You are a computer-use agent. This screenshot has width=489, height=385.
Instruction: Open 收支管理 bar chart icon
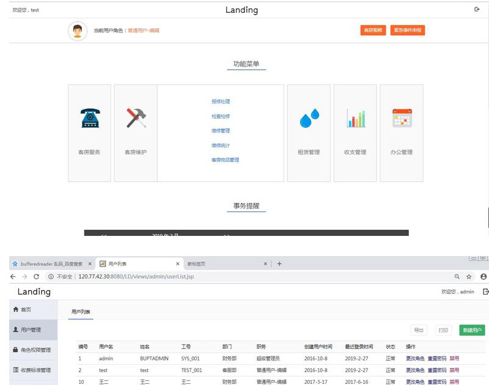356,118
